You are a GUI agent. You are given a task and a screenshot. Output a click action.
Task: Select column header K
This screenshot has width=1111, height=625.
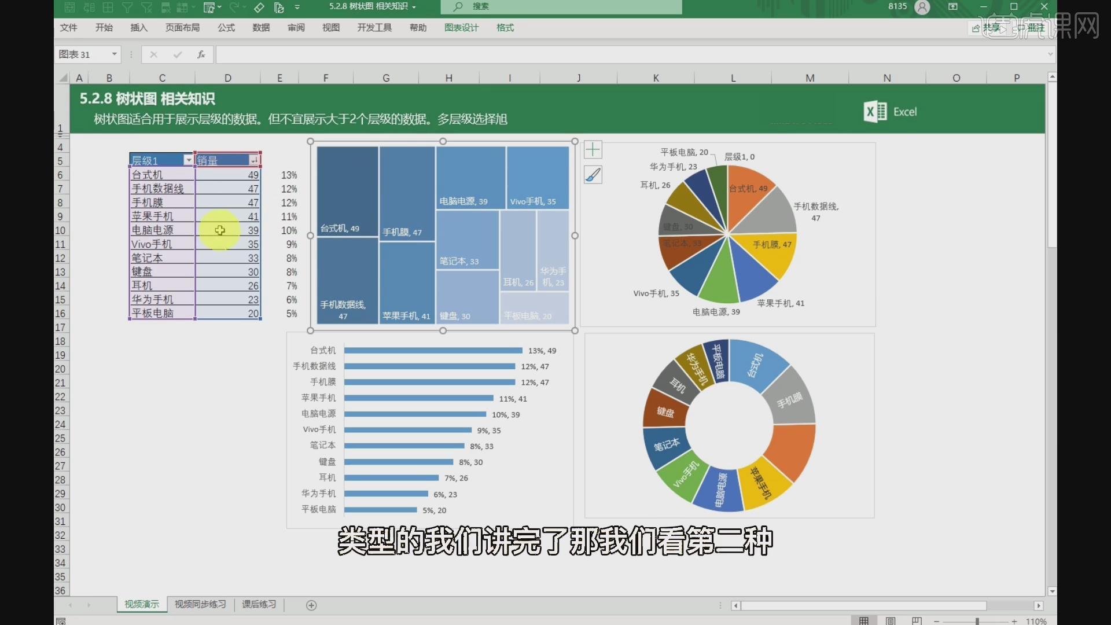656,78
